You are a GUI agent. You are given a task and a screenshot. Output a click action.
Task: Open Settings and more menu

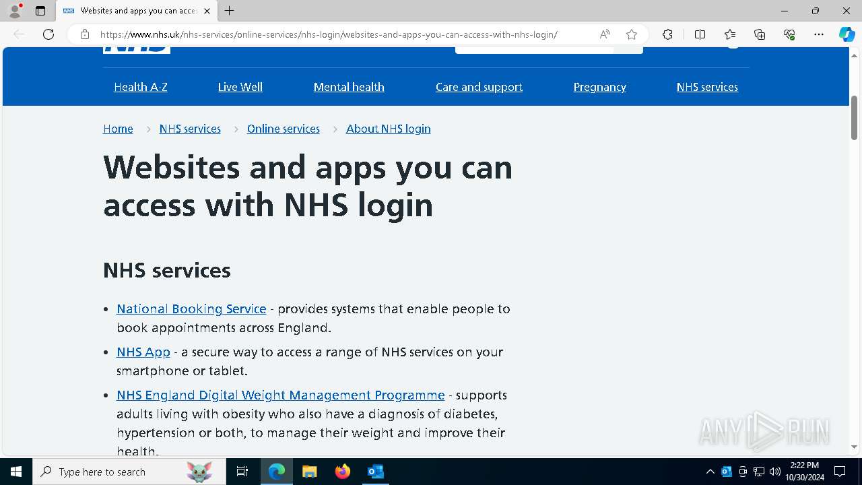point(819,34)
